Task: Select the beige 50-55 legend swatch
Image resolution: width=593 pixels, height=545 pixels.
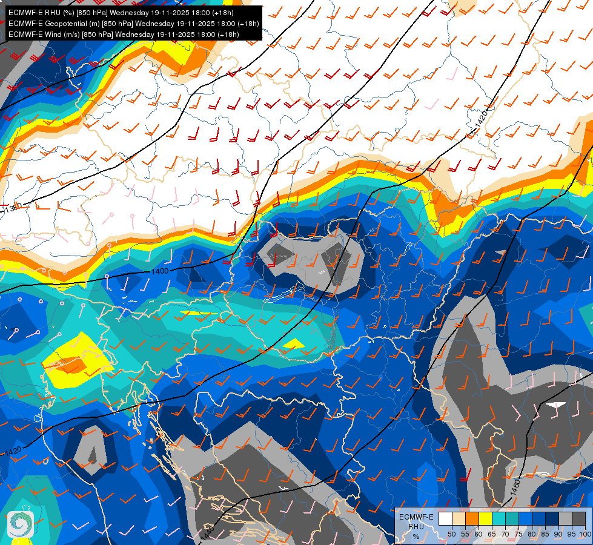Action: pyautogui.click(x=459, y=519)
